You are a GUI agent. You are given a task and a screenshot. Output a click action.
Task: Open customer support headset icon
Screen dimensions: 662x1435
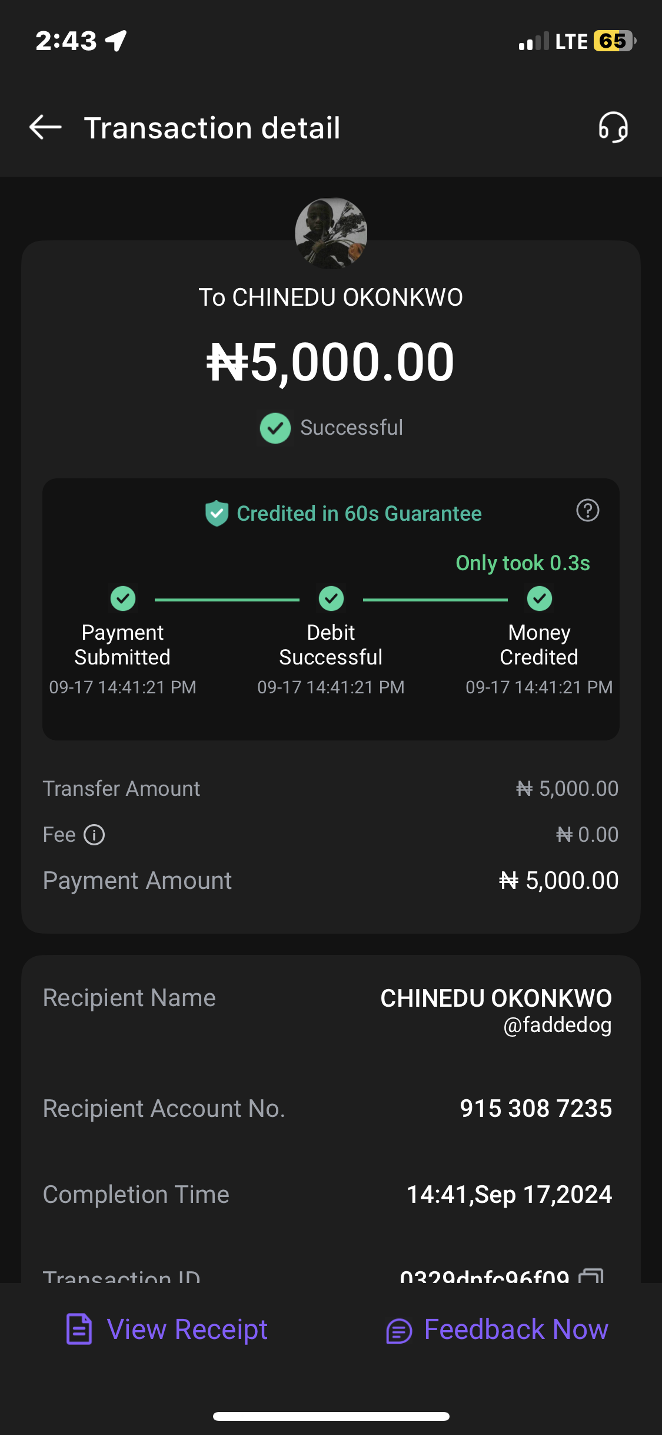click(613, 127)
